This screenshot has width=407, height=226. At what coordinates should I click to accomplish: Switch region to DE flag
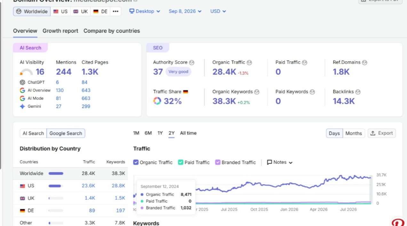click(x=100, y=11)
